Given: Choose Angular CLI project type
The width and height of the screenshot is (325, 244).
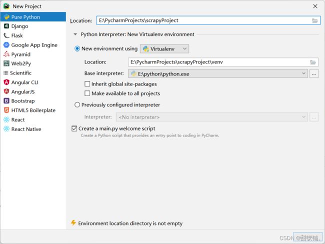Looking at the screenshot, I should click(x=33, y=82).
